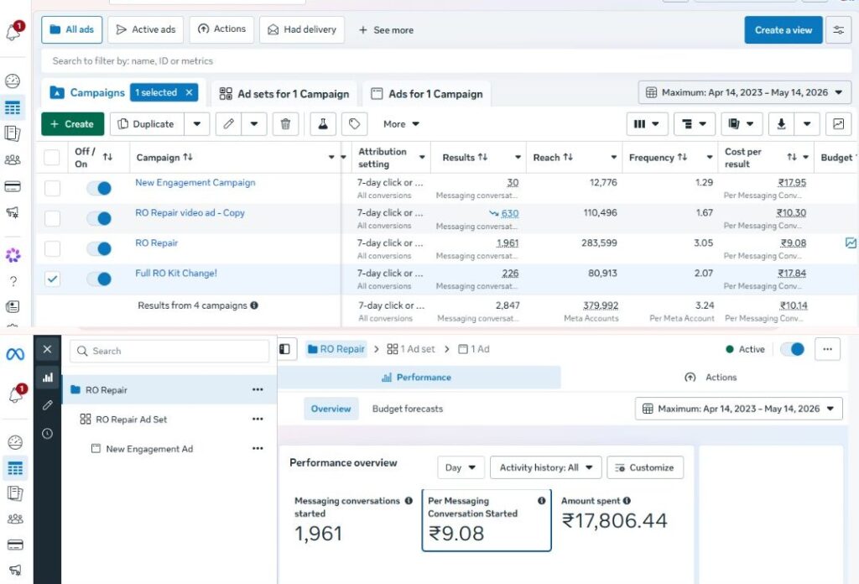Screen dimensions: 859x584
Task: Click the history clock icon in dark sidebar
Action: pyautogui.click(x=48, y=433)
